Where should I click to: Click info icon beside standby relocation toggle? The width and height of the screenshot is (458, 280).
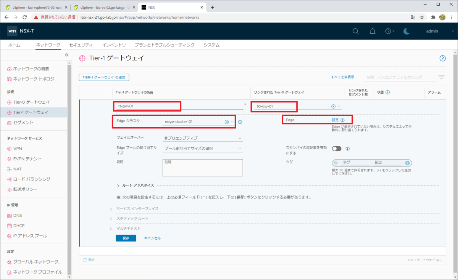[x=348, y=149]
